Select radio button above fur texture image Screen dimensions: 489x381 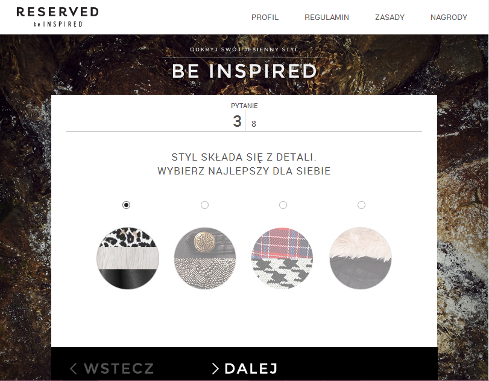pyautogui.click(x=361, y=205)
